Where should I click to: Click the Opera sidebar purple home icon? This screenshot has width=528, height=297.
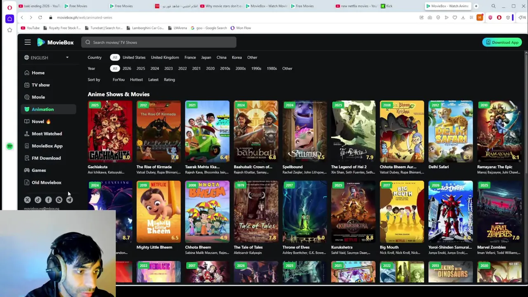coord(9,19)
